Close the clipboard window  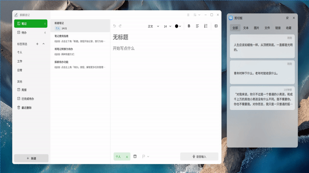tap(294, 18)
